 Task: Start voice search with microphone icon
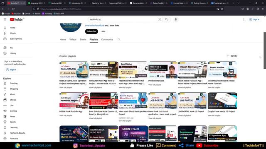[176, 19]
